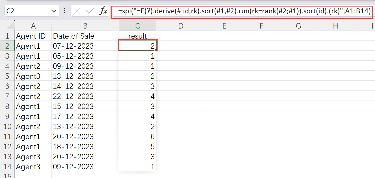Click the fill handle of cell C2
The width and height of the screenshot is (375, 178).
[x=156, y=50]
